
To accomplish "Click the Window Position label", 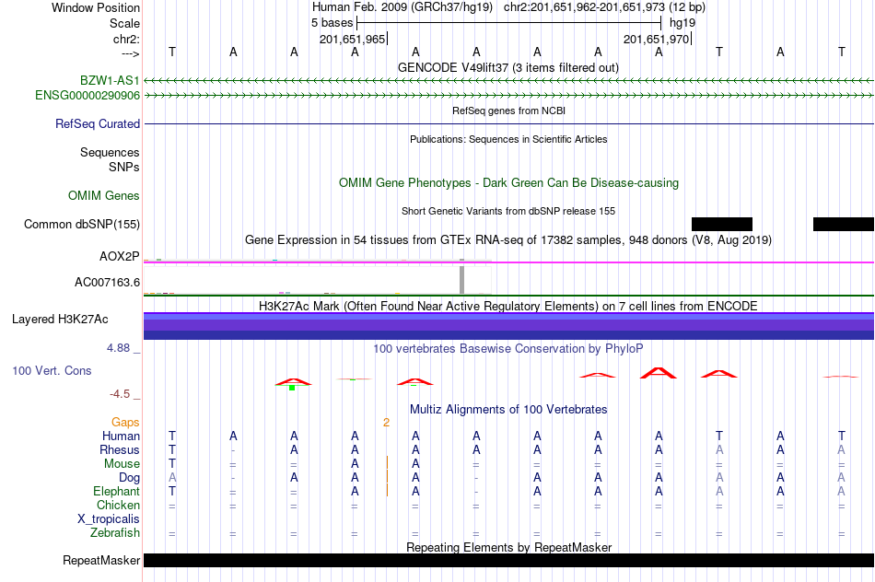I will 96,7.
